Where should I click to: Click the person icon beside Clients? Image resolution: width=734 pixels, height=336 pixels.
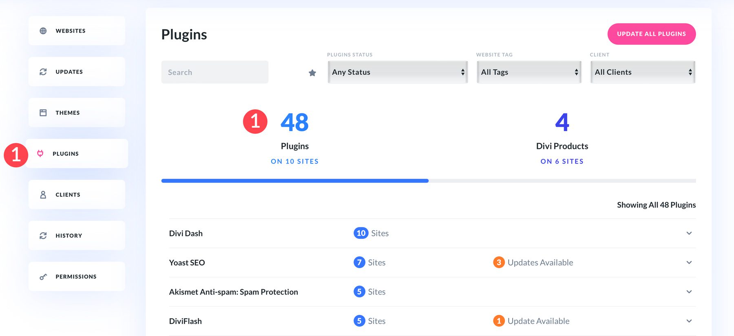tap(43, 195)
